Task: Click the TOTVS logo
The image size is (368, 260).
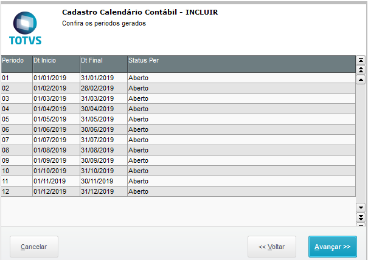Action: (25, 29)
